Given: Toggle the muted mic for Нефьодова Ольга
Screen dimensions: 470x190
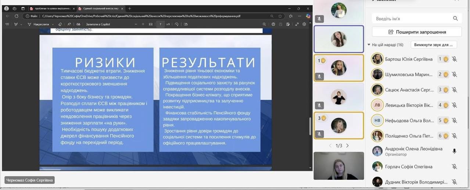Looking at the screenshot, I should 455,120.
